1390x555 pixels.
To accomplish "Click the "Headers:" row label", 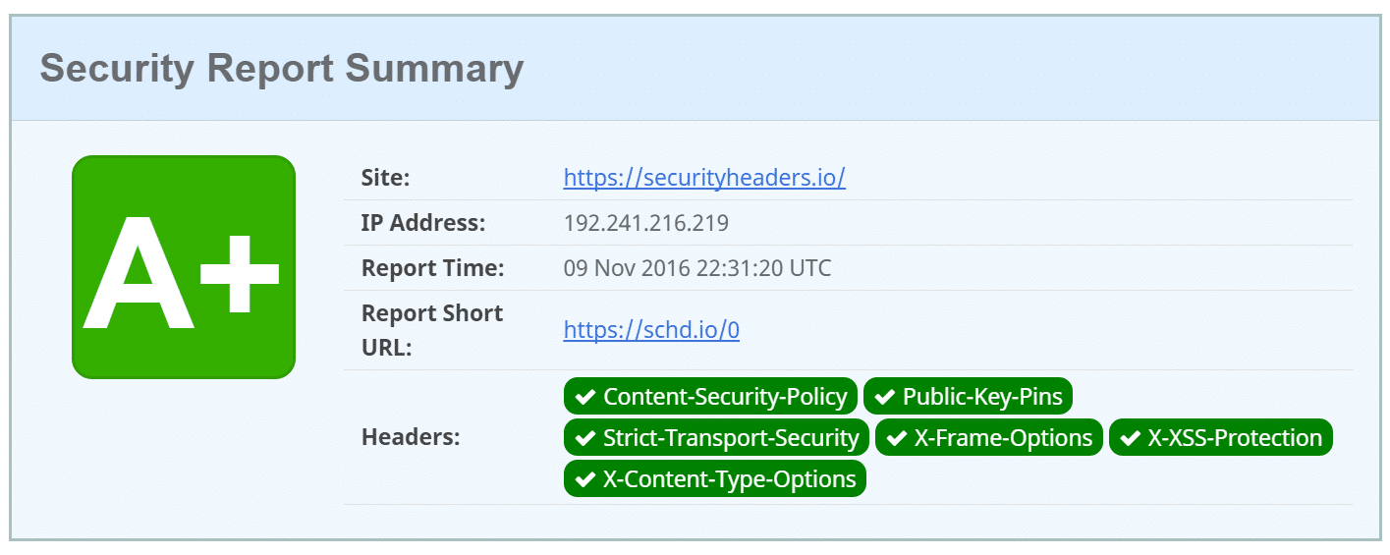I will pos(411,437).
